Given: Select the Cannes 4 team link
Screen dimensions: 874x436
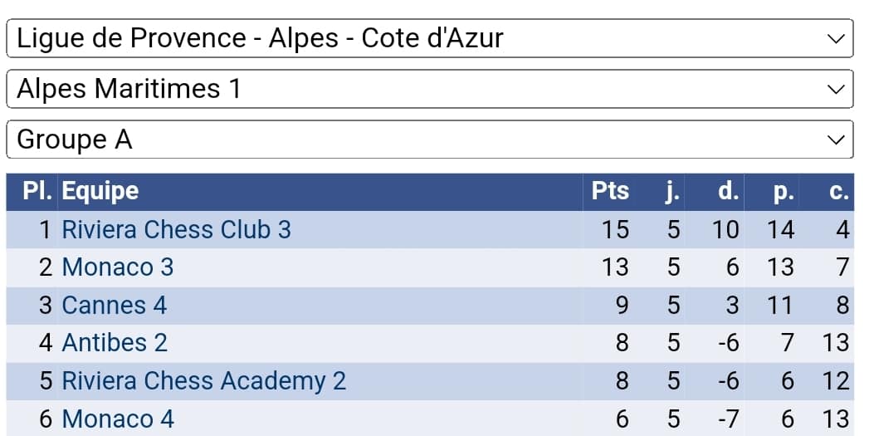Looking at the screenshot, I should tap(115, 306).
